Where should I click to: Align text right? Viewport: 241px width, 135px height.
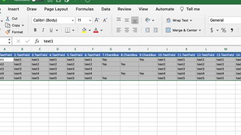pyautogui.click(x=135, y=30)
